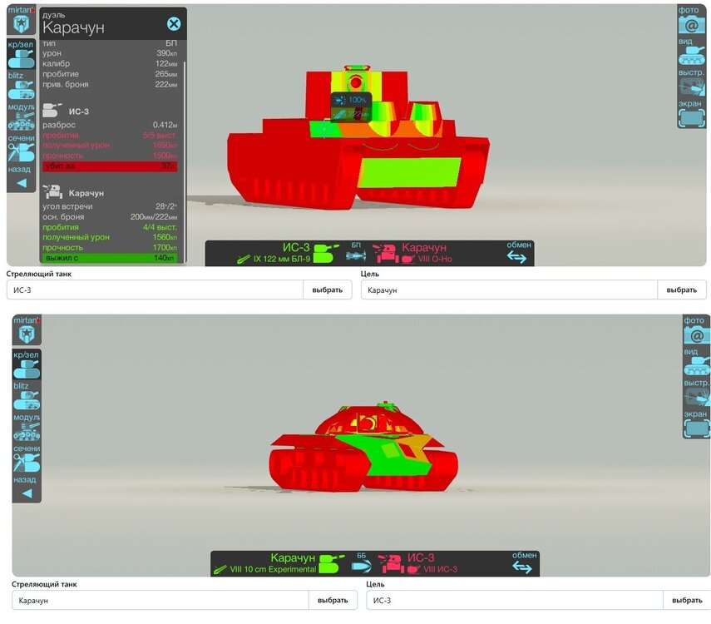Swap tanks with обмен in the lower viewer
This screenshot has width=711, height=624.
click(x=524, y=562)
